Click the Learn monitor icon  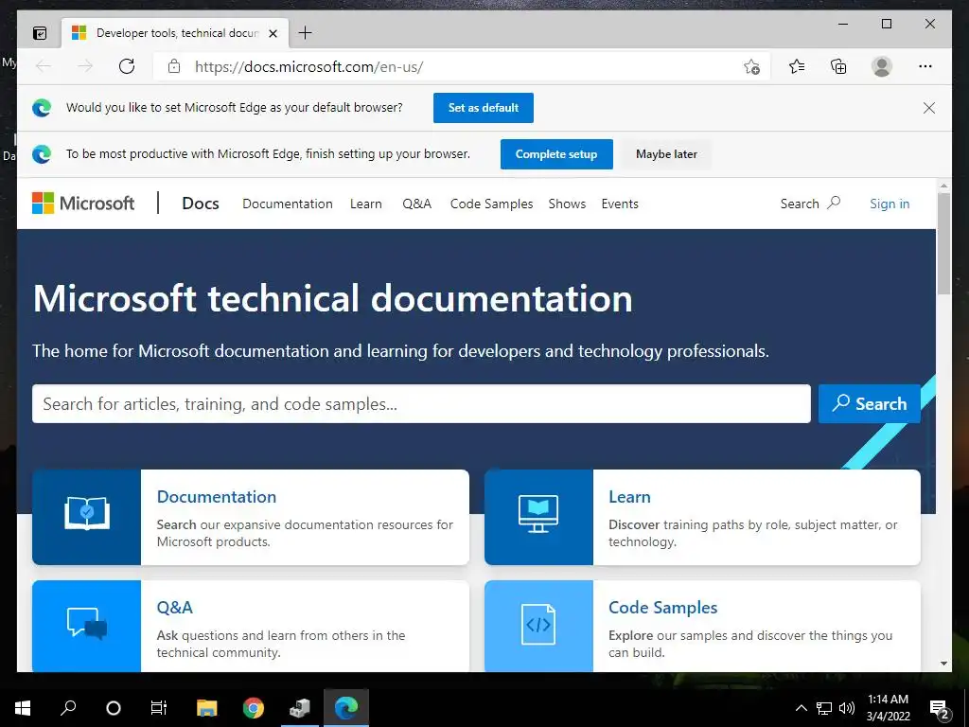pyautogui.click(x=538, y=514)
